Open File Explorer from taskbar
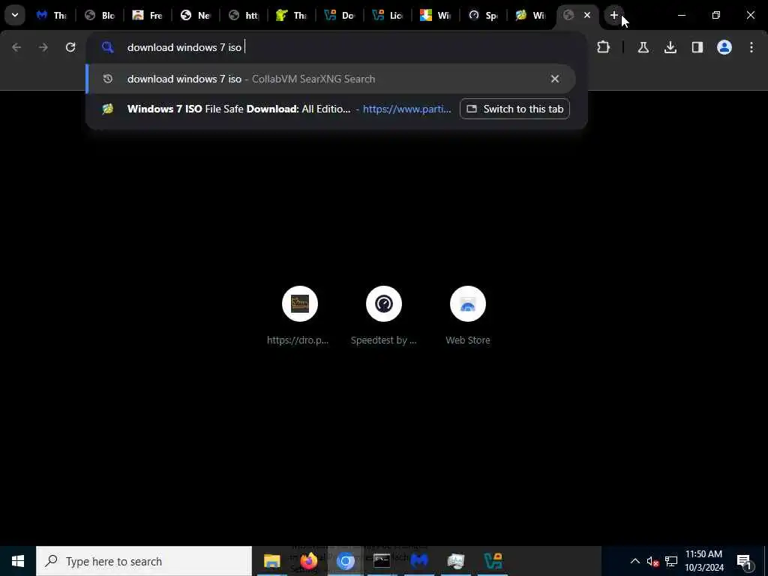 point(271,561)
